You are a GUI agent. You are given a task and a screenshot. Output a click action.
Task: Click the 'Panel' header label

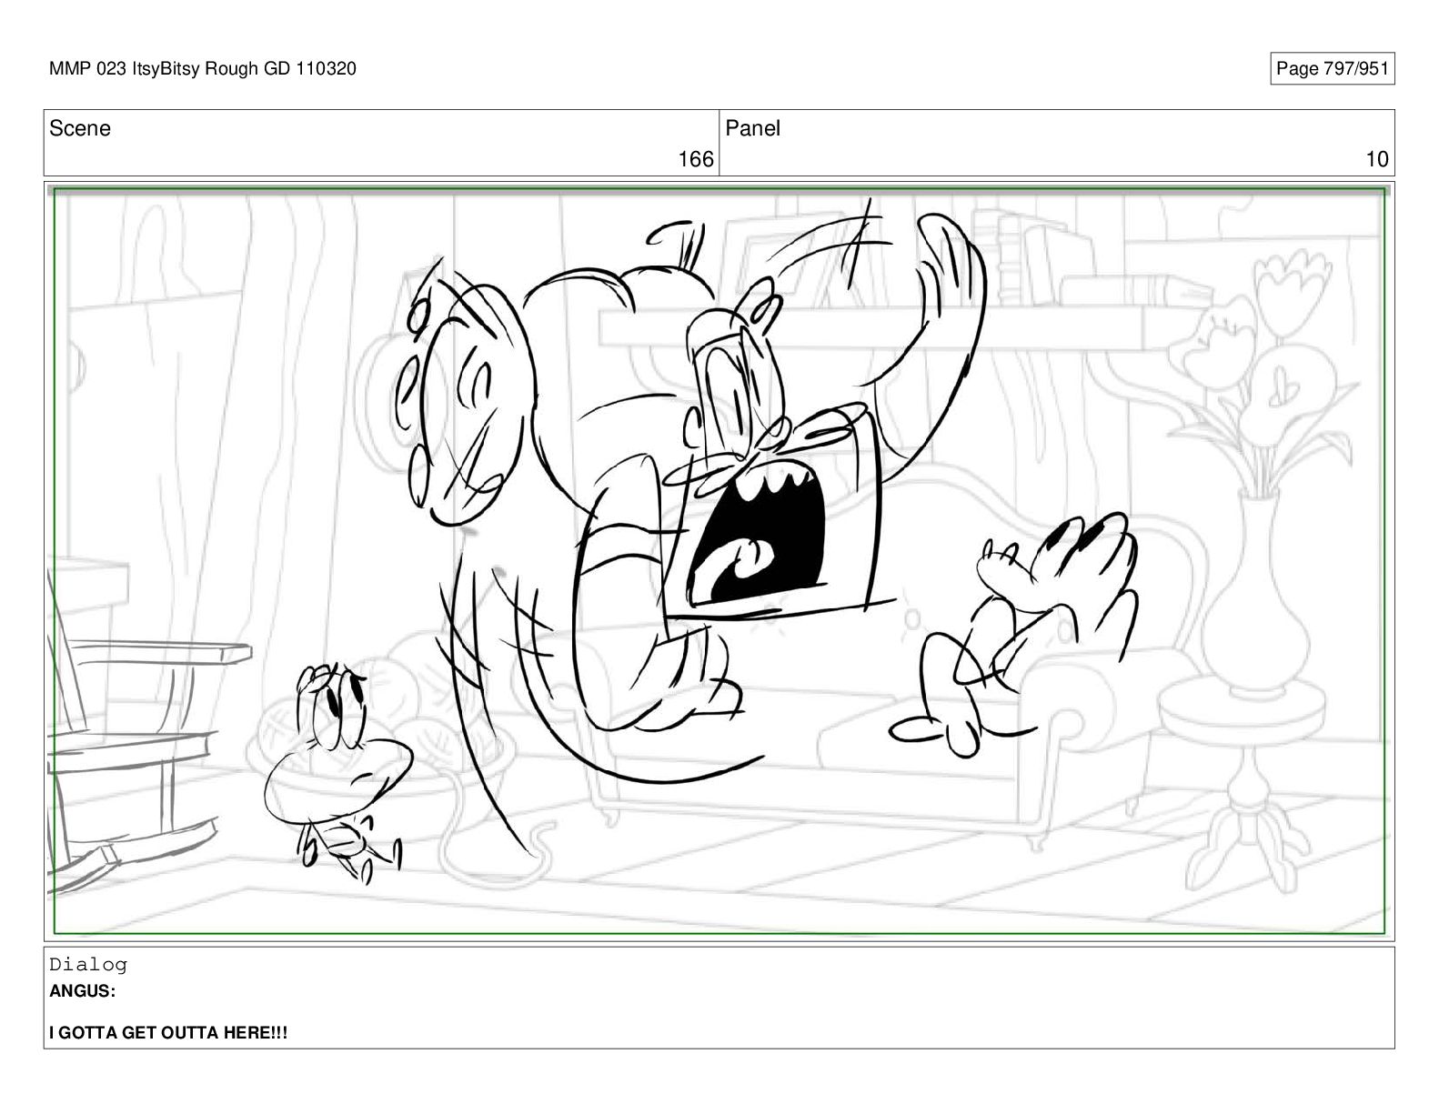[753, 128]
